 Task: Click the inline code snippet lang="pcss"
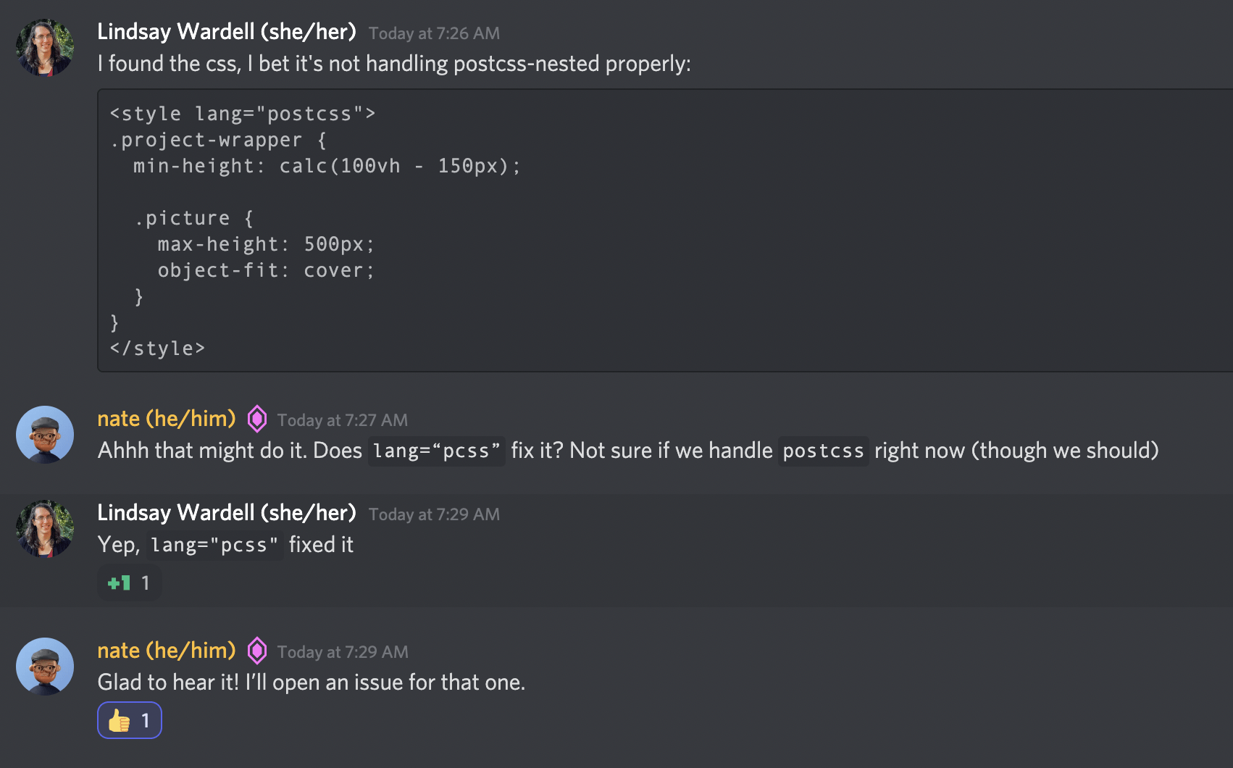point(214,544)
